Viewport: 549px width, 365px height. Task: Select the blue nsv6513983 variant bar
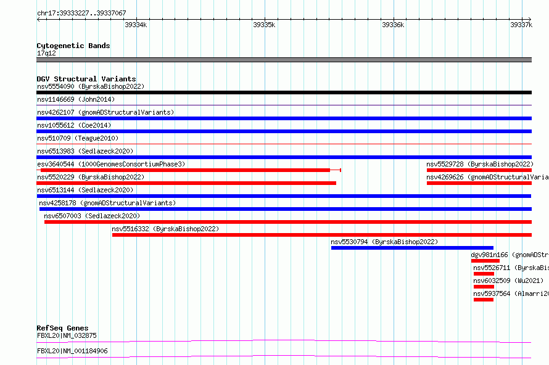coord(284,157)
